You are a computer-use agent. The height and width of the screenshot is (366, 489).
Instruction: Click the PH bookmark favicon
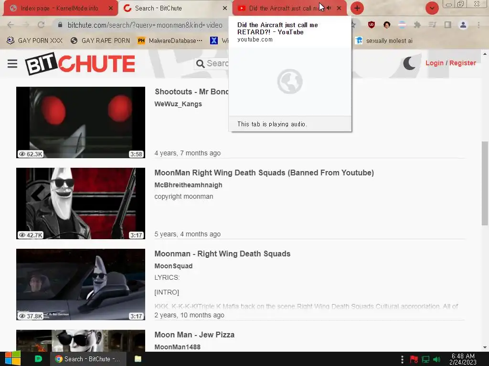tap(141, 41)
